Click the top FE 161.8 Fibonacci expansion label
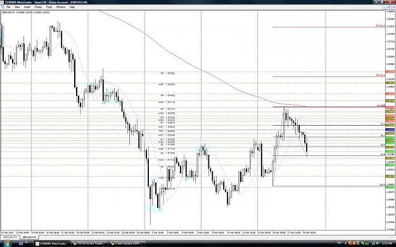This screenshot has height=247, width=396. [x=380, y=26]
